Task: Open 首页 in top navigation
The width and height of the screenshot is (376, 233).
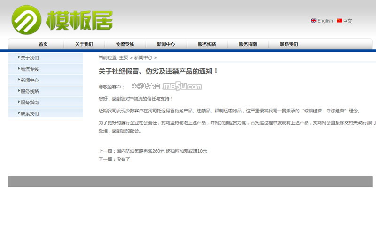Action: (43, 44)
